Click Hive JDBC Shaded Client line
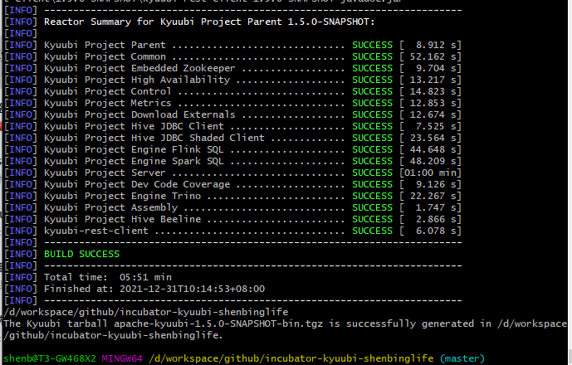Image resolution: width=572 pixels, height=365 pixels. pos(232,139)
